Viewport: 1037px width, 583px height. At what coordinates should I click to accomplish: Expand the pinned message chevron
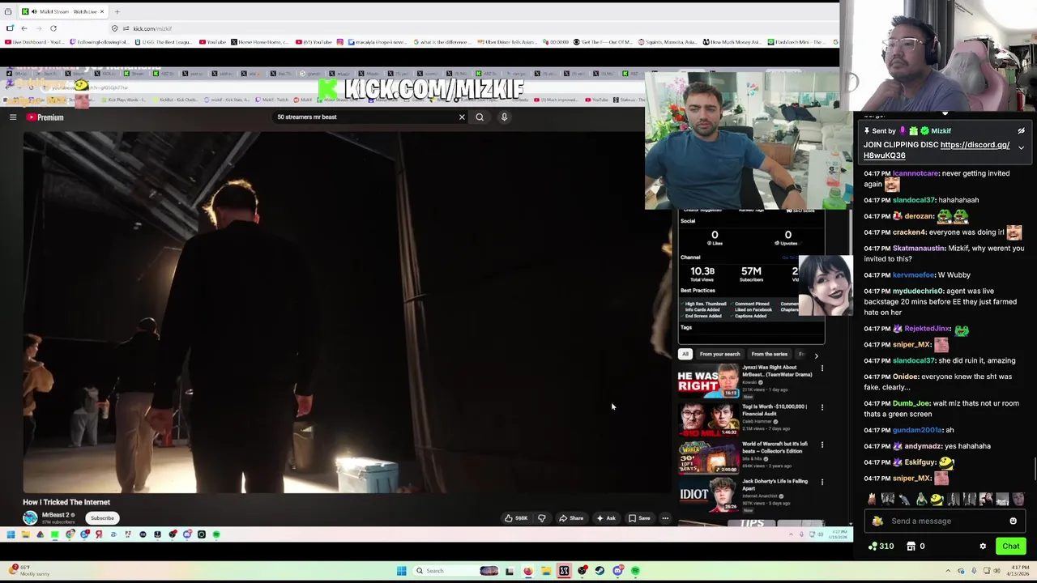pyautogui.click(x=1021, y=147)
